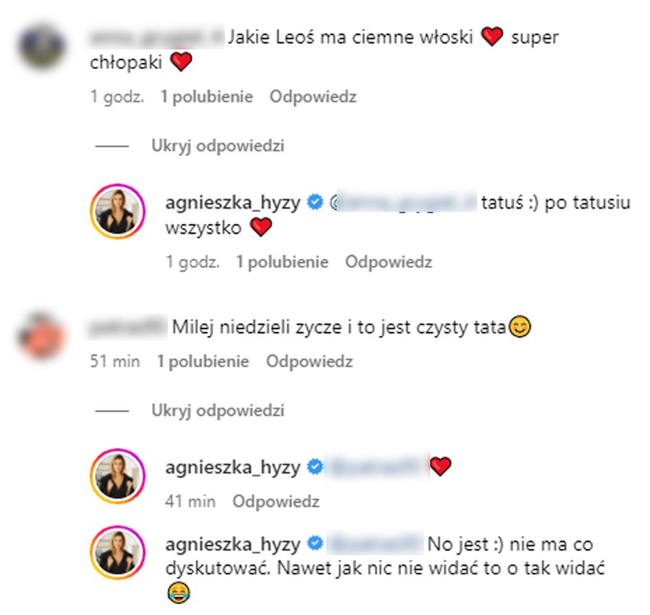
Task: Open agnieszka_hyzy avatar on 41 min reply
Action: tap(118, 476)
